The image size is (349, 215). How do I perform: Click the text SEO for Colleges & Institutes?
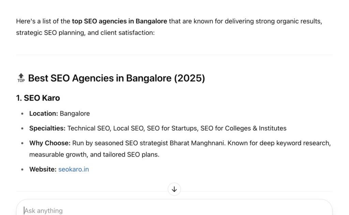(243, 128)
